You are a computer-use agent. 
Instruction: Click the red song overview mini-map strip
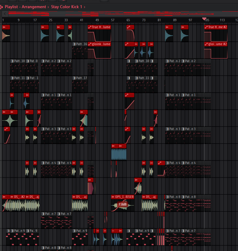coord(123,14)
